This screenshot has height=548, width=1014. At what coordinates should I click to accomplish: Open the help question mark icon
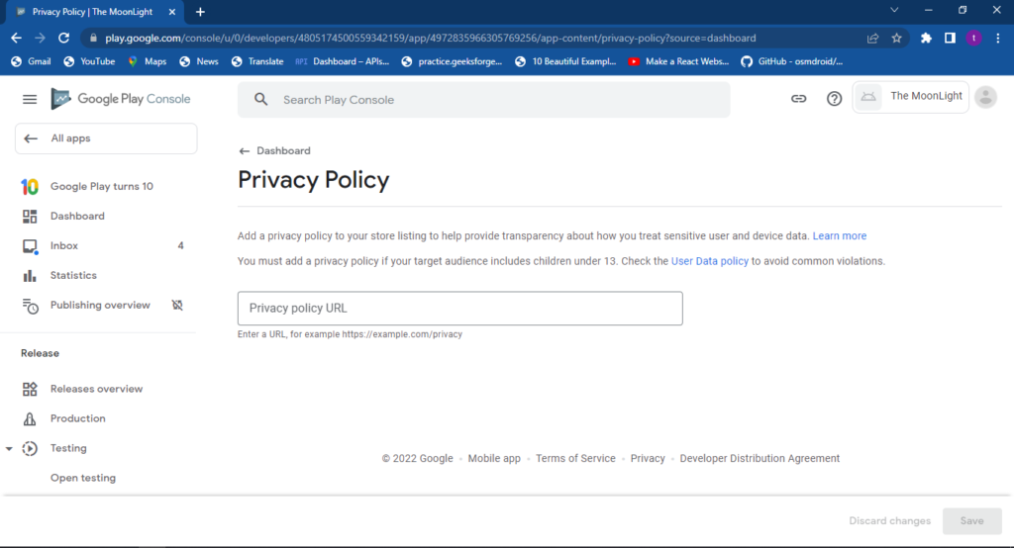(x=834, y=99)
